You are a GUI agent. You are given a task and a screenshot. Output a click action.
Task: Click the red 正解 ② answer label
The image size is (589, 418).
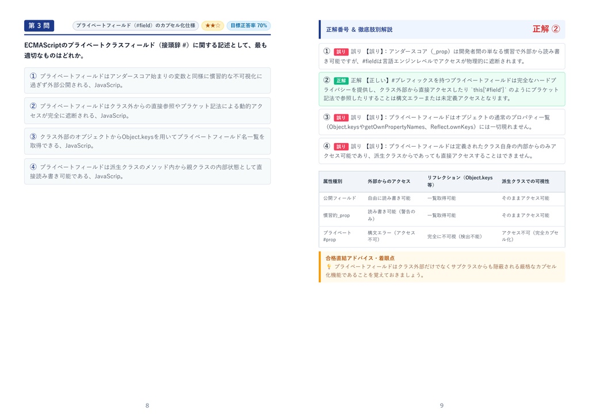(x=546, y=29)
